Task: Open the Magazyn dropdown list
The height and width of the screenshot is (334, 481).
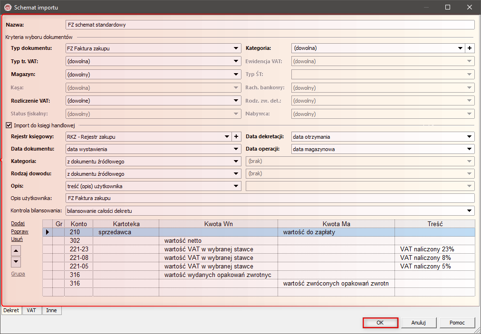Action: pyautogui.click(x=236, y=75)
